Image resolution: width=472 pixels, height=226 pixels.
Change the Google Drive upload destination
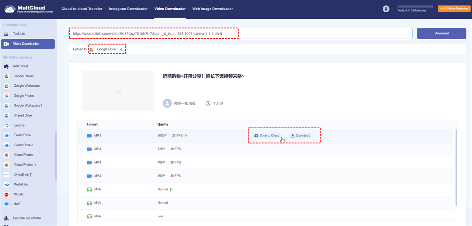(107, 49)
